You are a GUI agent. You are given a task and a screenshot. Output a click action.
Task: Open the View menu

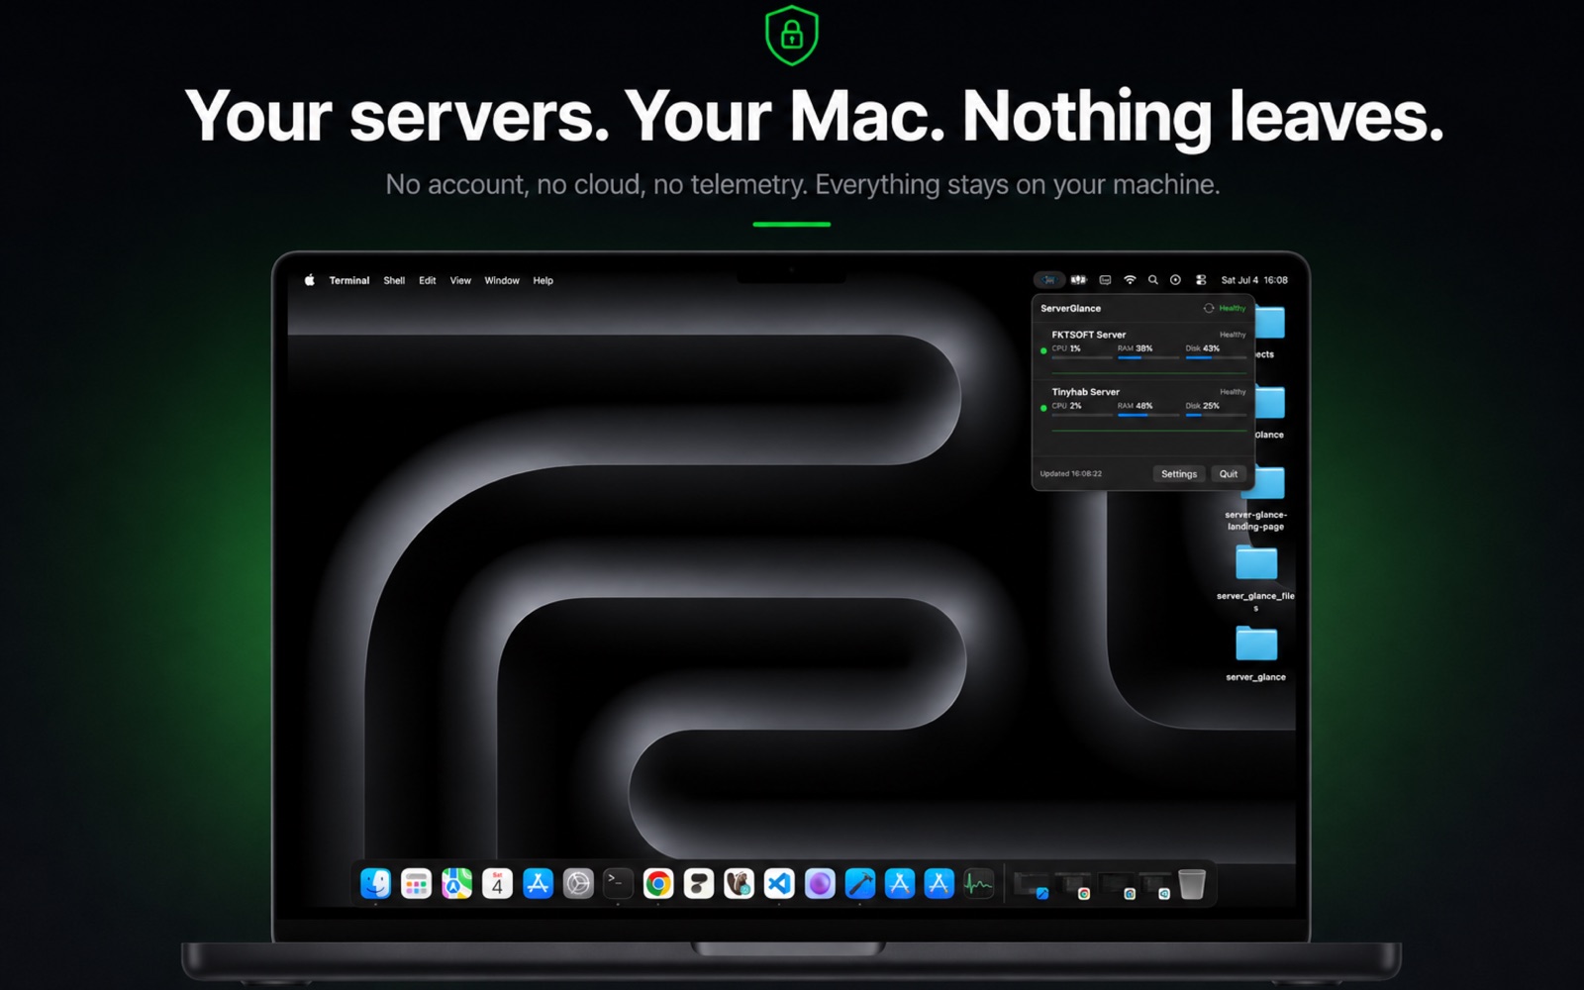460,280
